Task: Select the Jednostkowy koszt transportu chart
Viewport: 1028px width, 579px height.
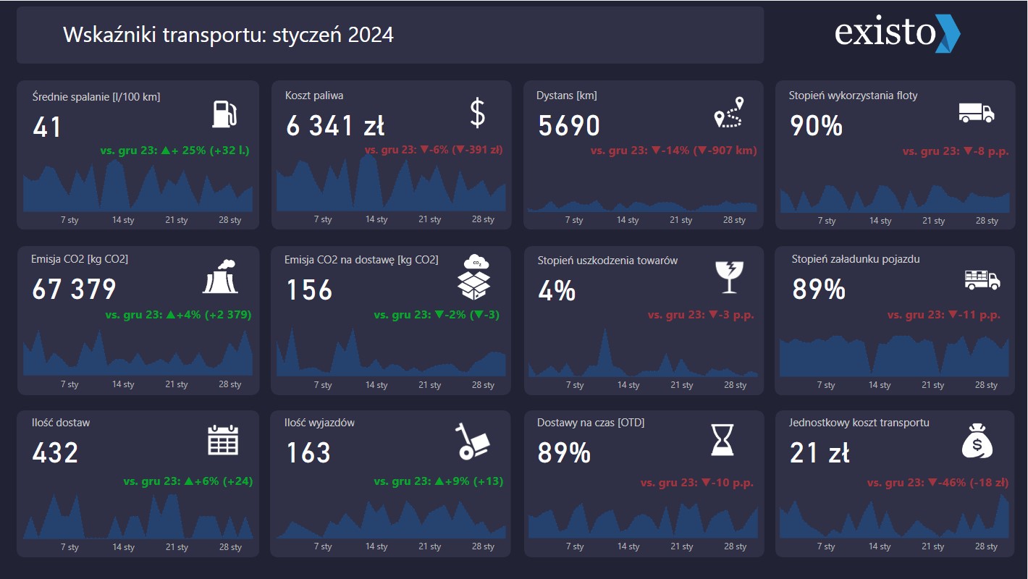Action: tap(894, 516)
